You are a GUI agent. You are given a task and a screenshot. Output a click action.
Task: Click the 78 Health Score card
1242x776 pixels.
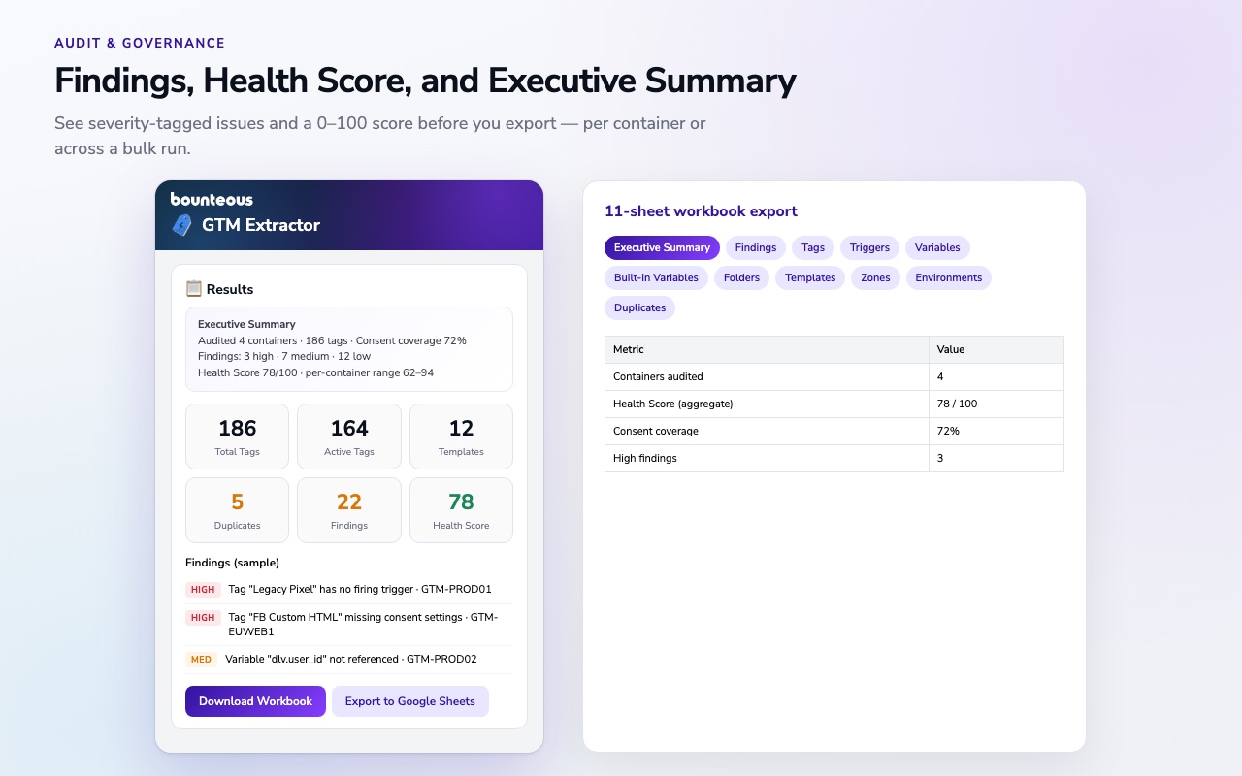[x=461, y=510]
